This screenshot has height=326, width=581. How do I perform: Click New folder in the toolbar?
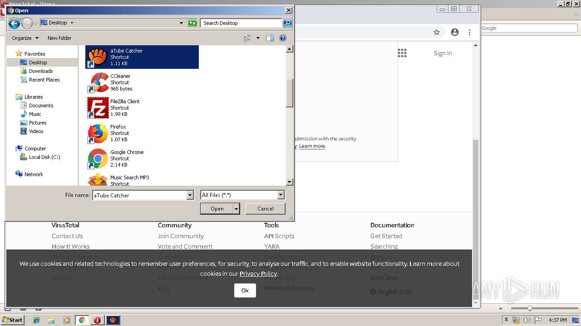pos(59,38)
